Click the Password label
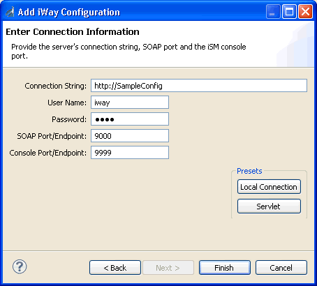The width and height of the screenshot is (317, 286). (69, 119)
